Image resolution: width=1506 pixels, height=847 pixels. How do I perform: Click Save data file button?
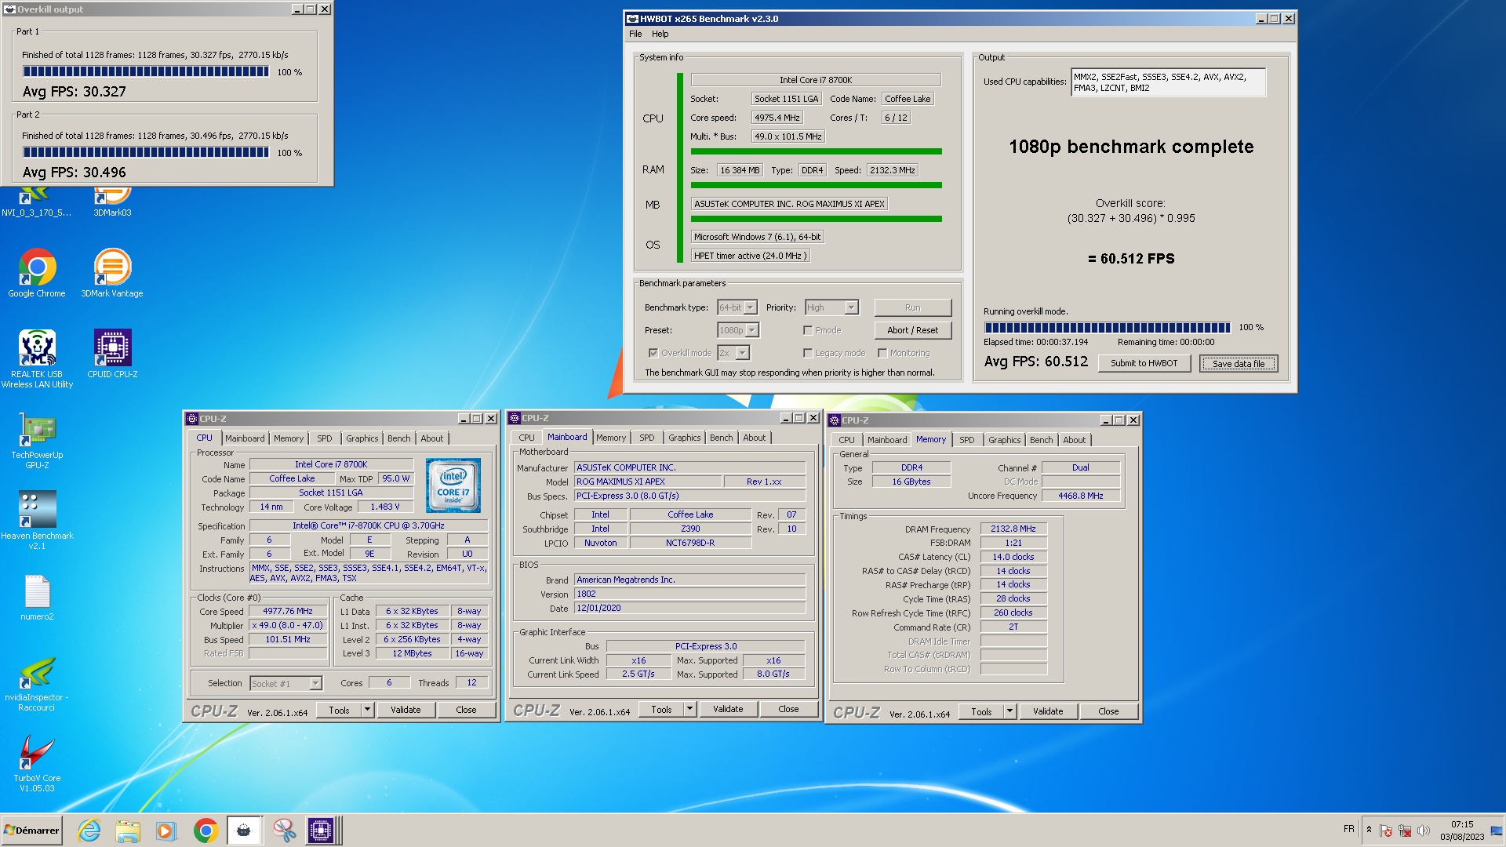point(1238,363)
